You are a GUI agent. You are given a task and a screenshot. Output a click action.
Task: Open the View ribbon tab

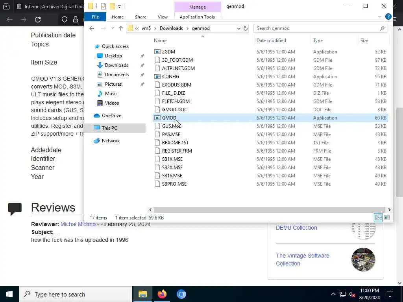point(163,17)
